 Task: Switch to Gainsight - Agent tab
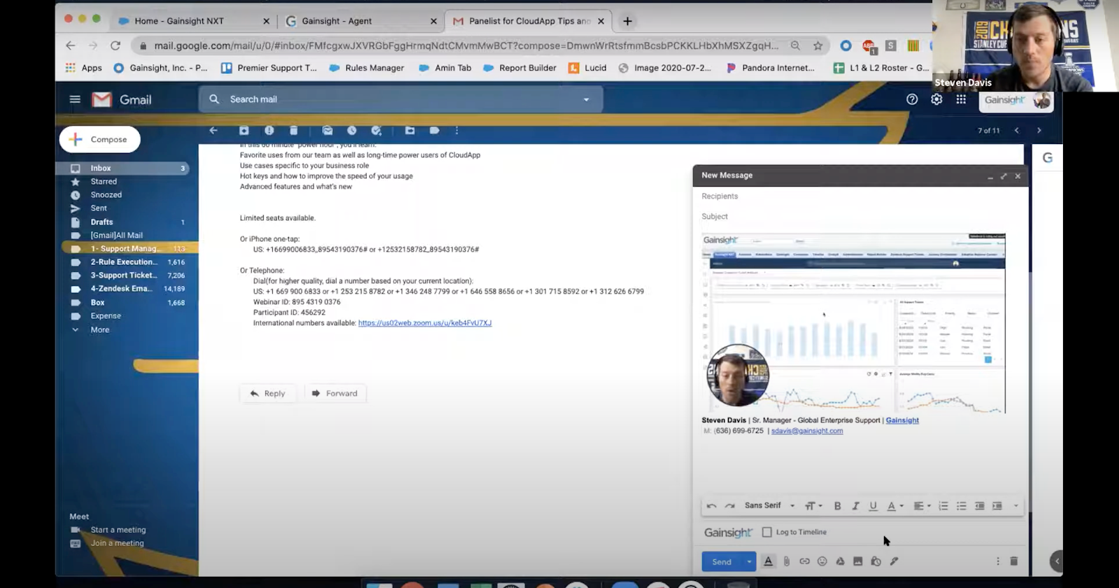point(360,21)
